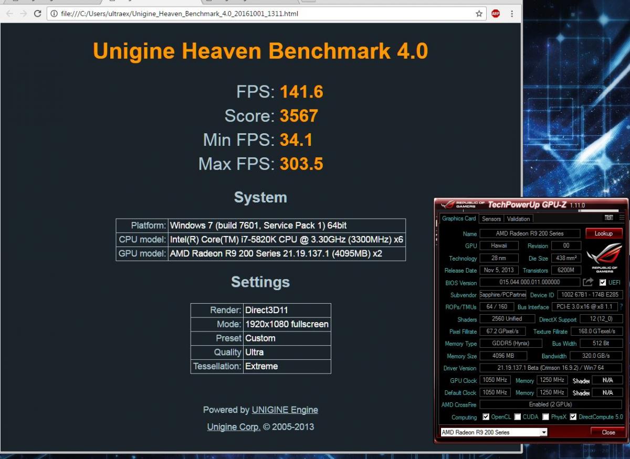Click the Platform cell with Windows 7 build

tap(287, 226)
